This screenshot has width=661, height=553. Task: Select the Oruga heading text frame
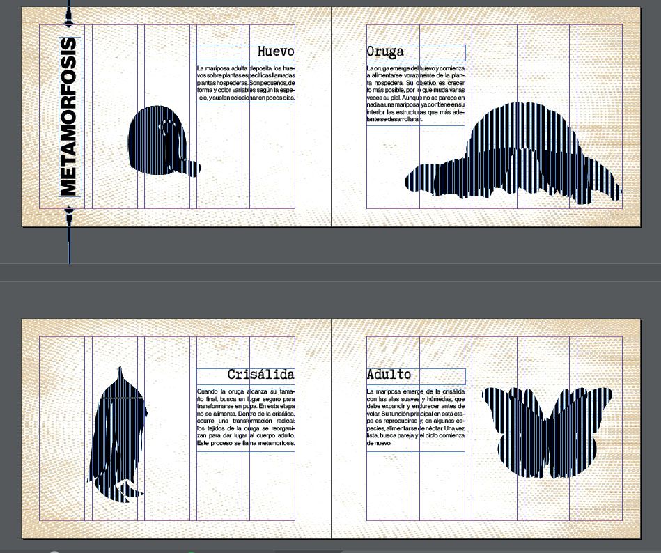[x=416, y=53]
